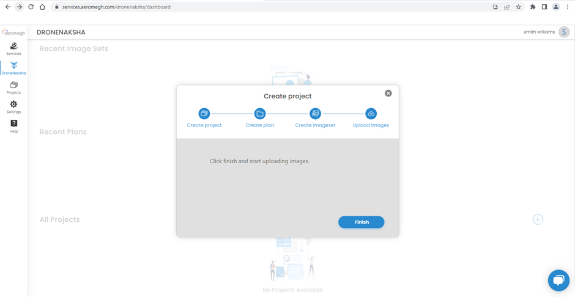Viewport: 575px width, 297px height.
Task: Click the Upload Images cloud icon
Action: click(x=371, y=114)
